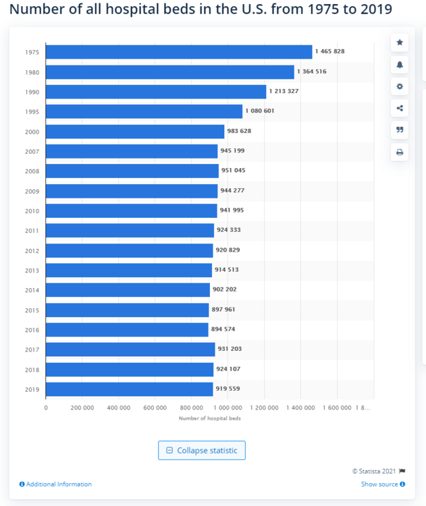Click the 2000 bar showing 983 628
The height and width of the screenshot is (506, 426).
point(135,132)
